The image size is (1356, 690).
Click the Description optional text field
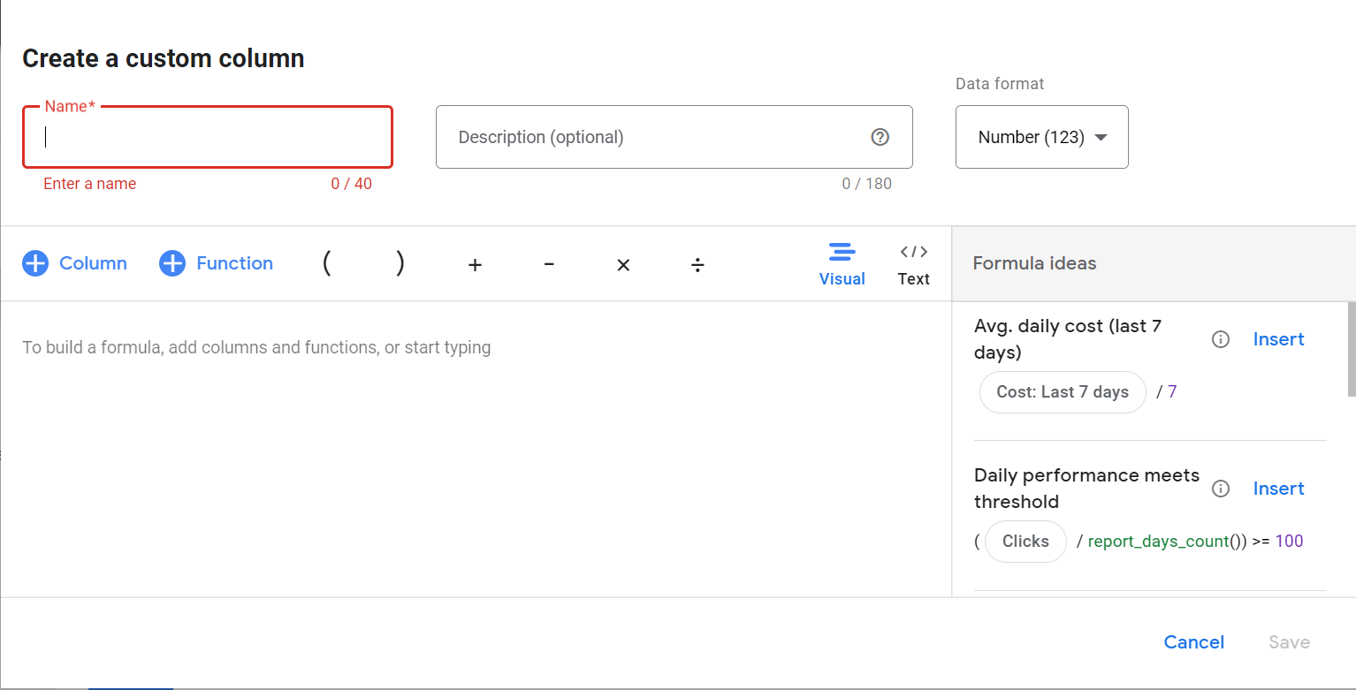coord(654,137)
